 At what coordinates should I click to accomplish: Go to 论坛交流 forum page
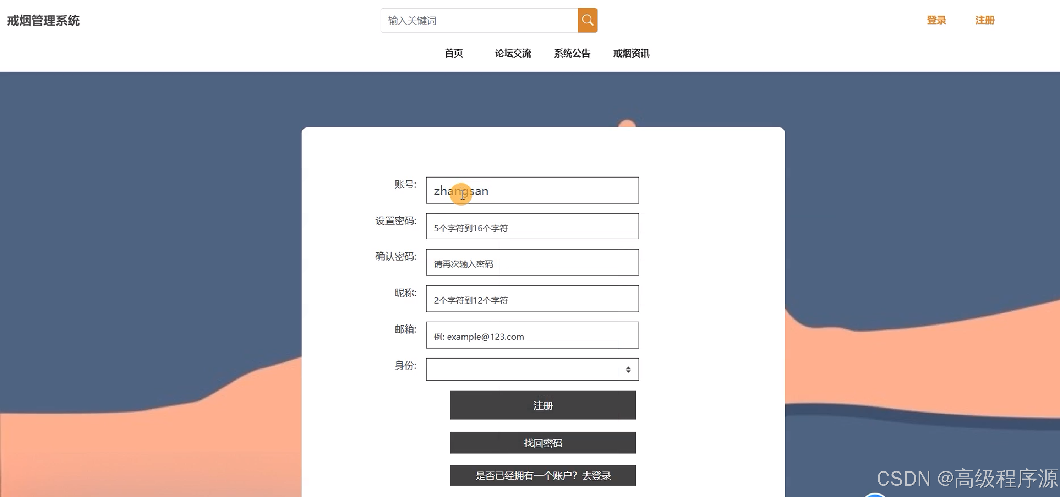(513, 53)
